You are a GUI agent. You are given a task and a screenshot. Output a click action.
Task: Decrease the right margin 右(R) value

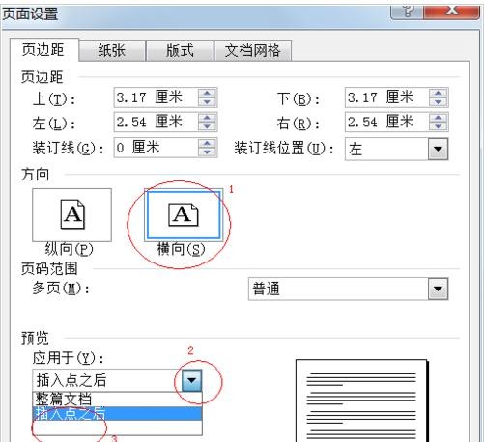(438, 126)
